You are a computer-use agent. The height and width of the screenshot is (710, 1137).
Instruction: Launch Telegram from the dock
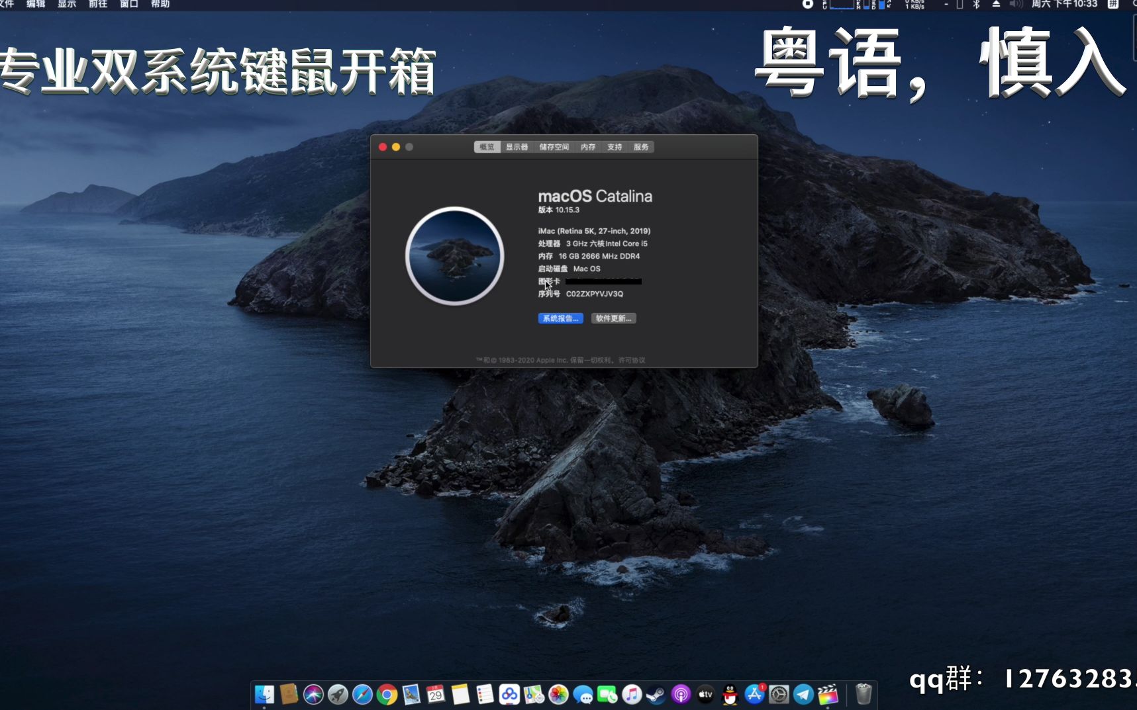click(803, 694)
